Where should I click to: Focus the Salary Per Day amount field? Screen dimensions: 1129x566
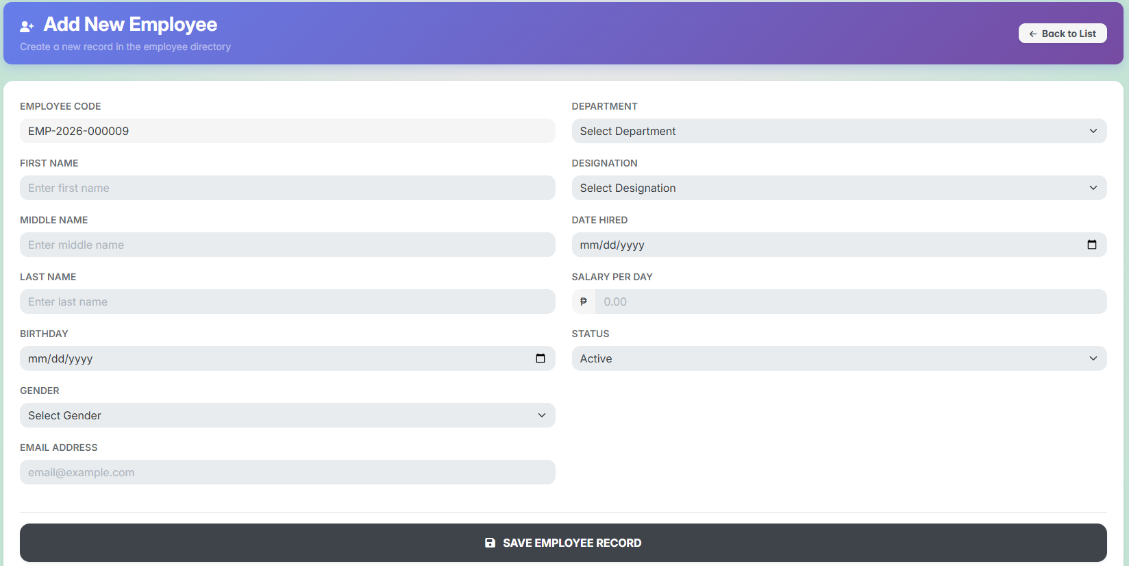[x=849, y=302]
